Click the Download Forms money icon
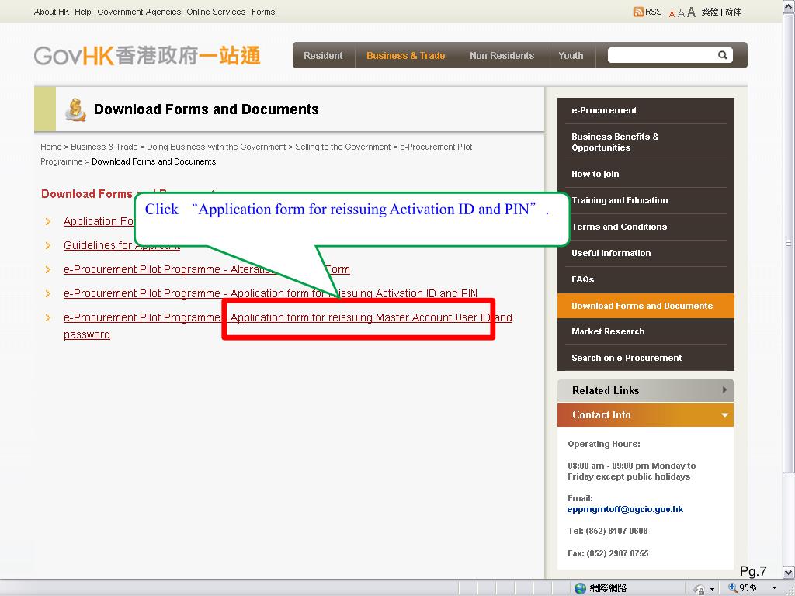 [75, 109]
